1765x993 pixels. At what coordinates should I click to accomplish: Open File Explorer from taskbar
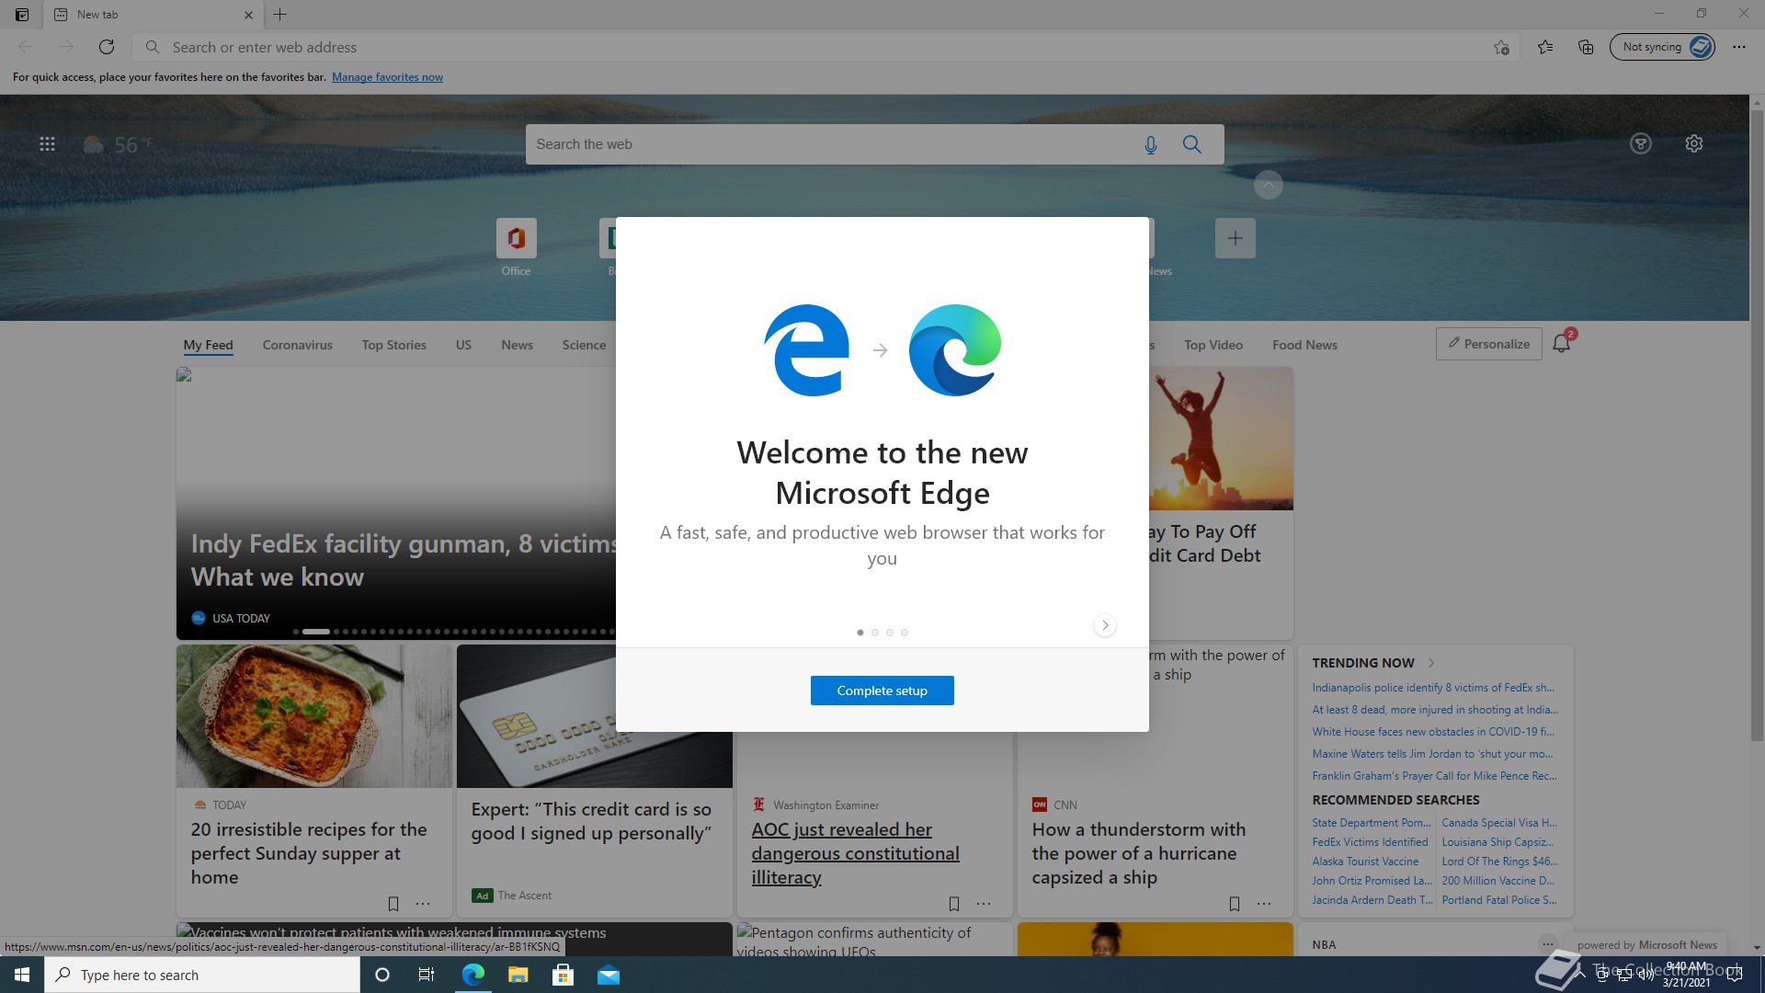(x=518, y=975)
